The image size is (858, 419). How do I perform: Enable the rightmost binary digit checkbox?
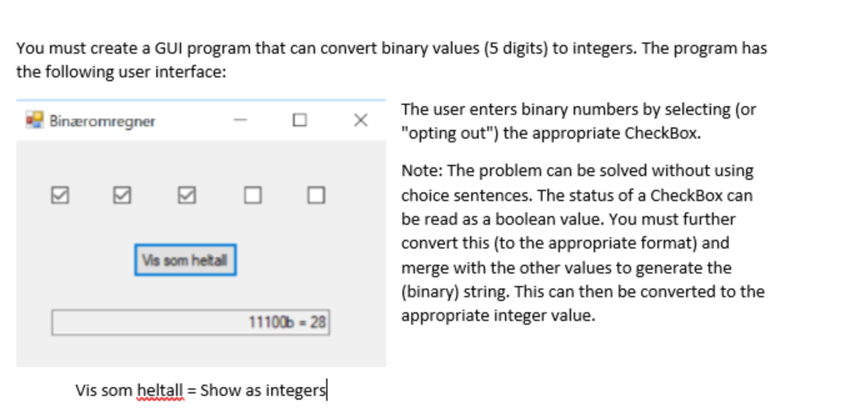pos(316,195)
